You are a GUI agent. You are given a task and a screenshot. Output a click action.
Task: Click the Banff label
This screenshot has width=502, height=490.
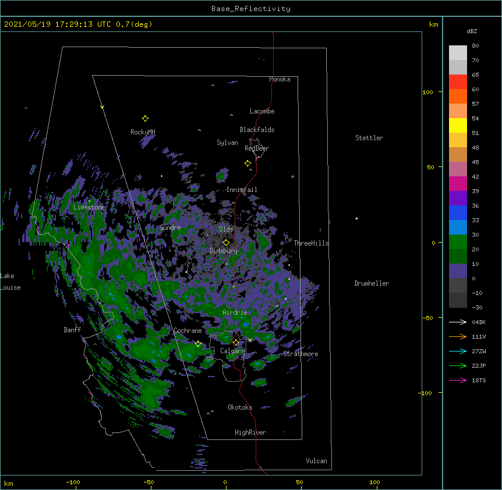tap(72, 330)
